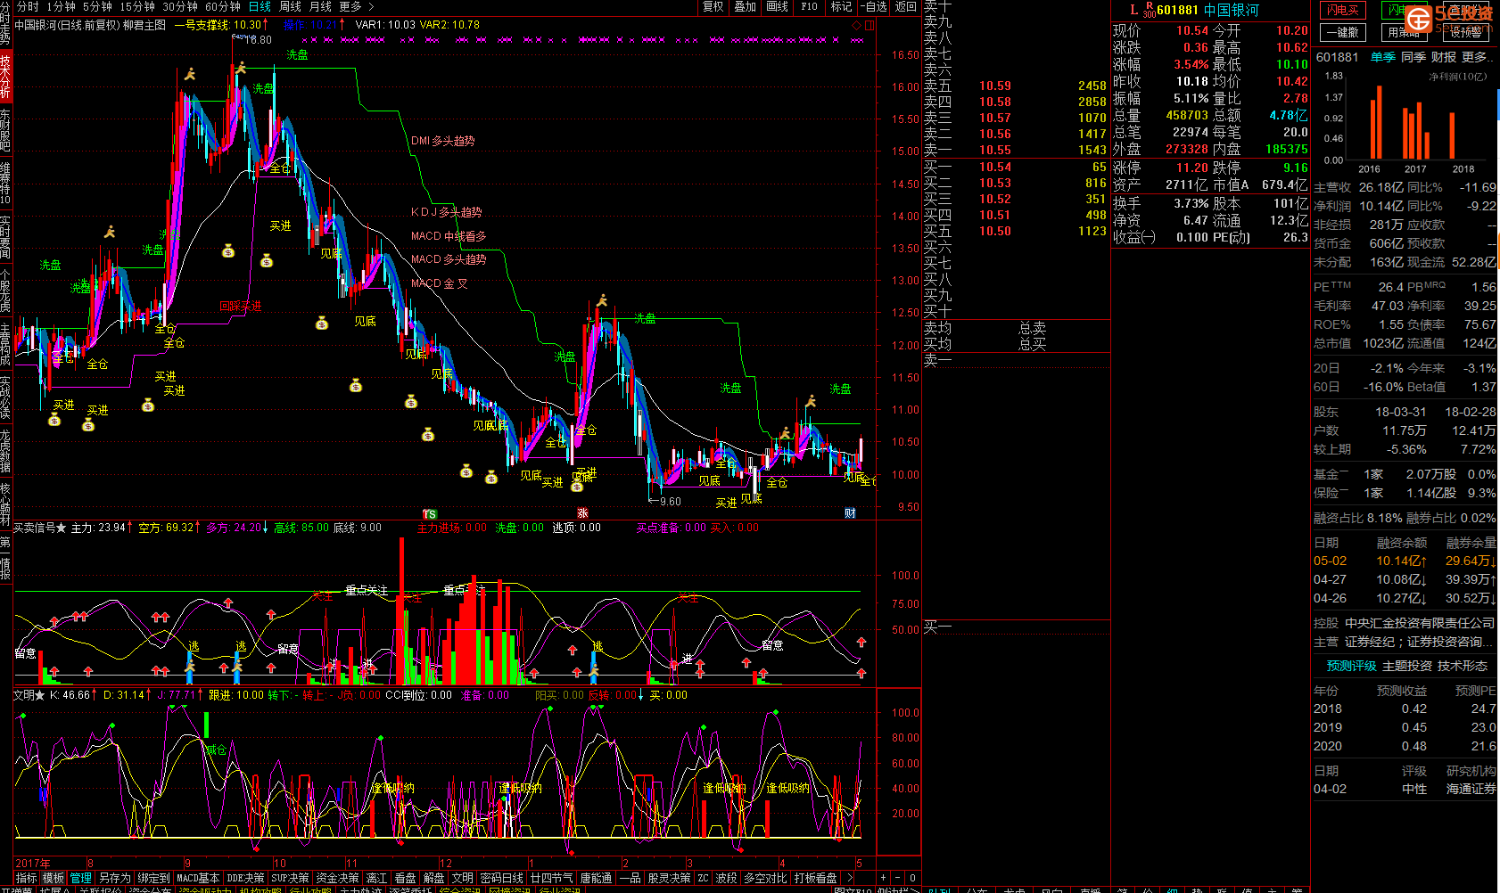Select the SUP决策 template

(x=290, y=878)
